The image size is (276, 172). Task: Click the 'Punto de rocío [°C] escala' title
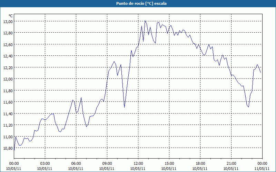coord(141,3)
